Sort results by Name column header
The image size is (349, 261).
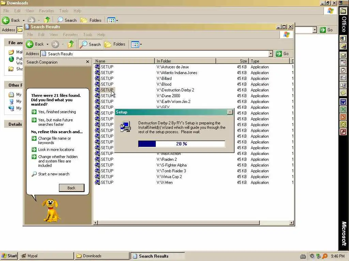pyautogui.click(x=124, y=61)
